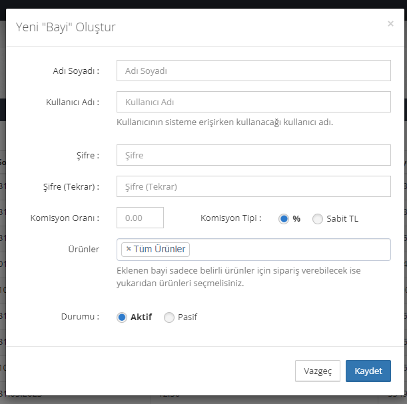Click the Yeni "Bayi" Oluştur title
The height and width of the screenshot is (404, 407).
click(66, 27)
